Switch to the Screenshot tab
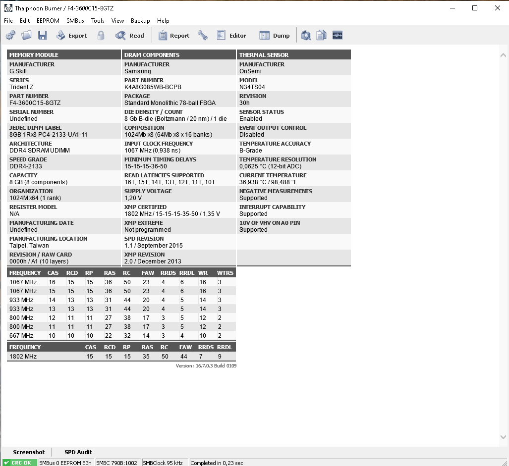This screenshot has width=509, height=466. point(29,452)
